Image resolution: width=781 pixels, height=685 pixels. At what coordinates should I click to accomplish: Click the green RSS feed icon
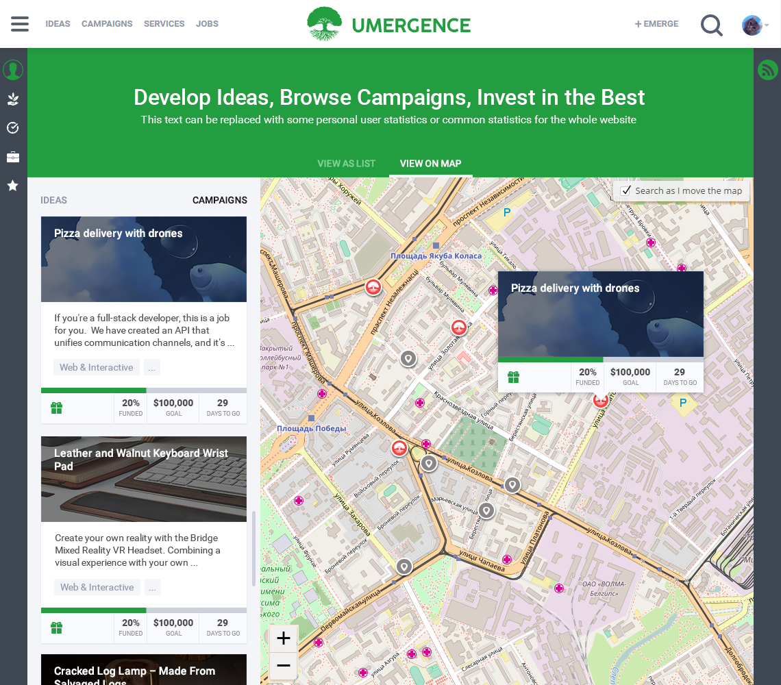(767, 69)
